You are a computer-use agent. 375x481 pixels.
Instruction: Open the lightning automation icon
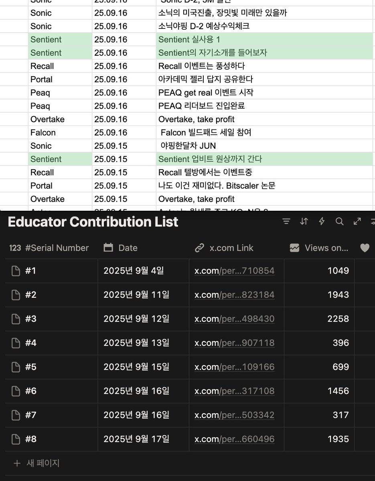pos(322,222)
